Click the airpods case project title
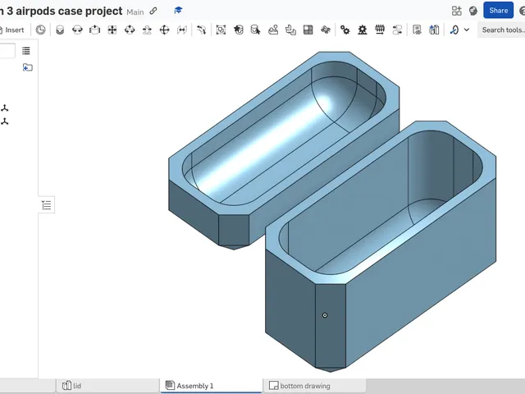Viewport: 525px width, 394px height. [62, 11]
